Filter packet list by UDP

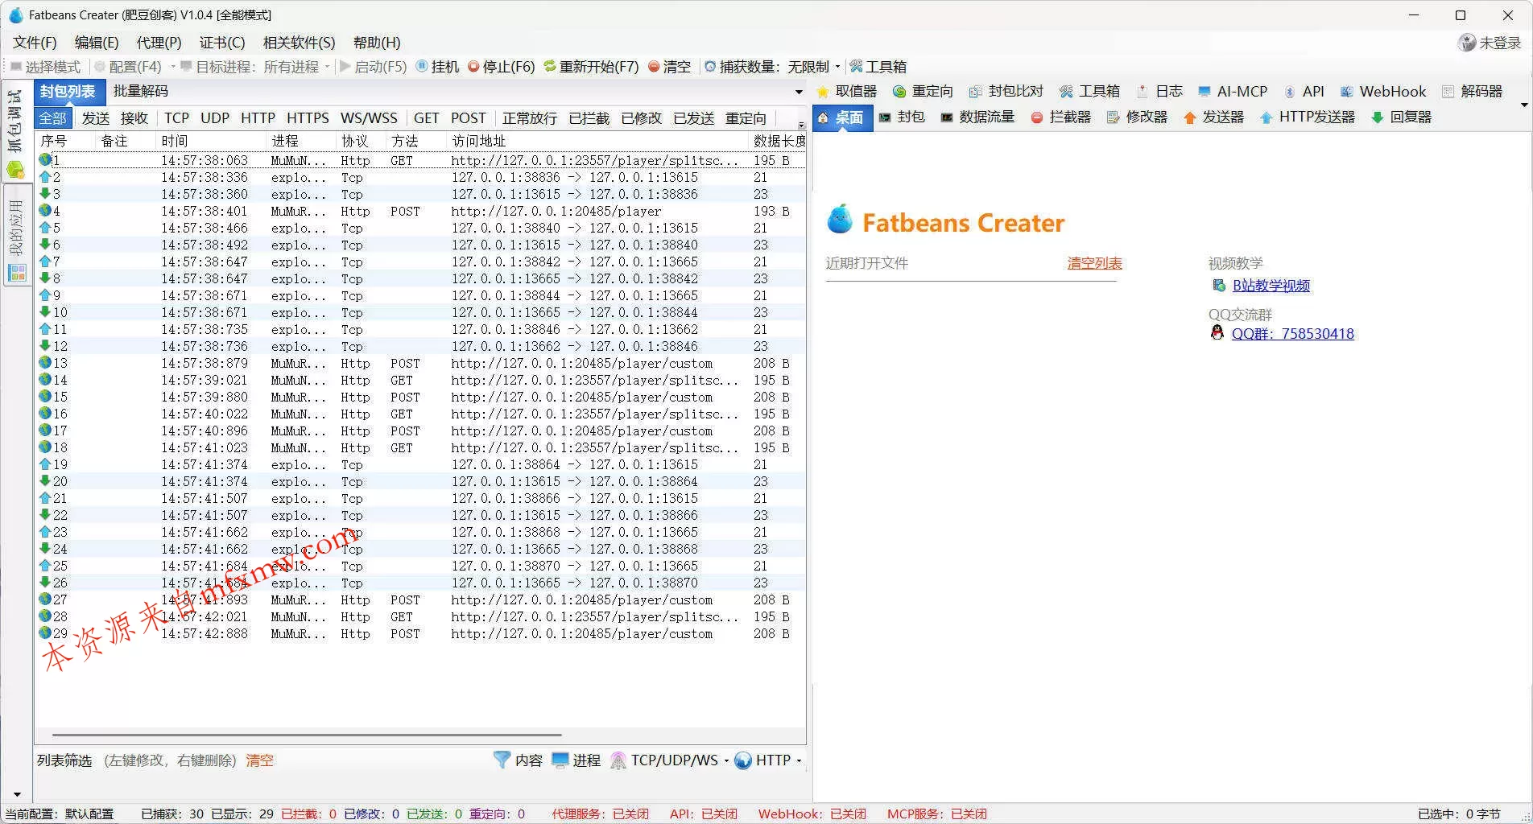[215, 118]
